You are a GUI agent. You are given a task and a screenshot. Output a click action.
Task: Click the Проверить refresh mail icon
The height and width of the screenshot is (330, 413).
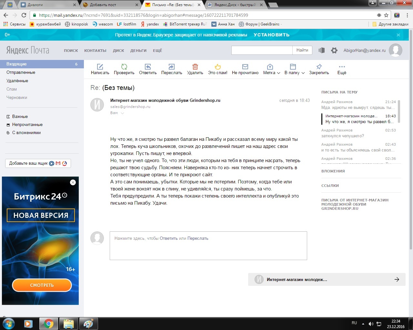124,67
